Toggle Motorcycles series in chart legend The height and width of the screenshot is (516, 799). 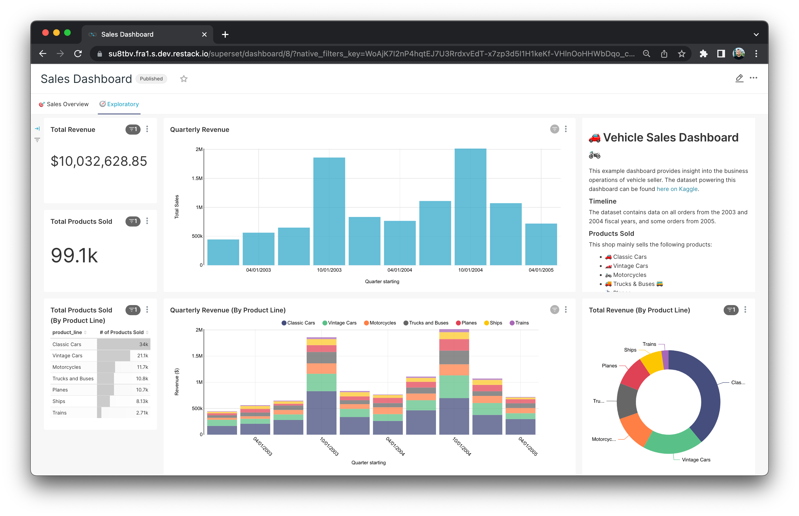[380, 323]
